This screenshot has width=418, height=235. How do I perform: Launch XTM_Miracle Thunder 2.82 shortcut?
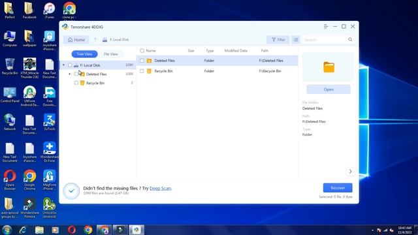click(x=29, y=68)
